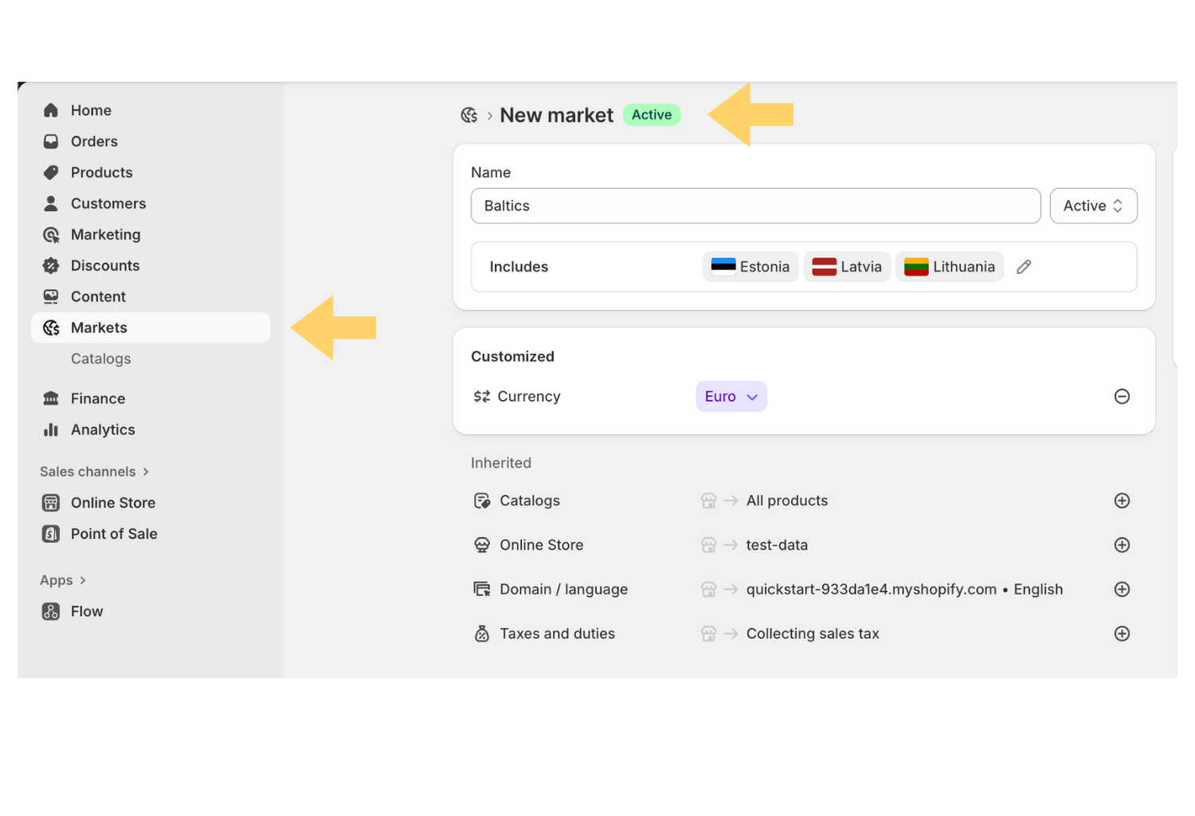Select the Lithuania country tag
The image size is (1195, 816).
coord(950,267)
